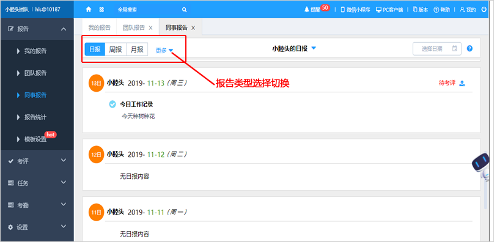Click the 2019-11-12 report date
The width and height of the screenshot is (494, 242).
coord(146,155)
